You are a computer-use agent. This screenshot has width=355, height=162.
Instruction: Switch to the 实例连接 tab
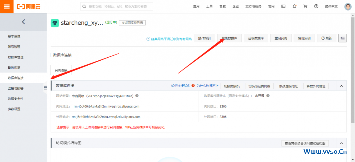[x=61, y=70]
